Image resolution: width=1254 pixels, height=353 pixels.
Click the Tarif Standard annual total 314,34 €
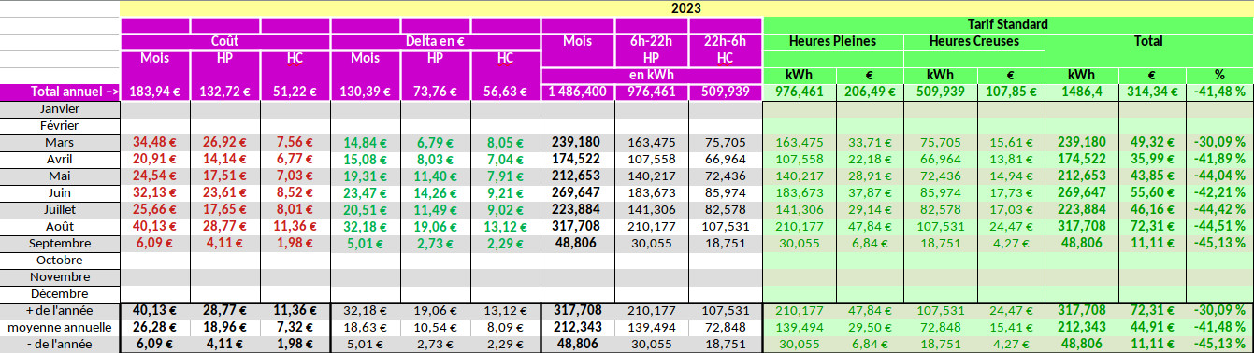[x=1152, y=92]
